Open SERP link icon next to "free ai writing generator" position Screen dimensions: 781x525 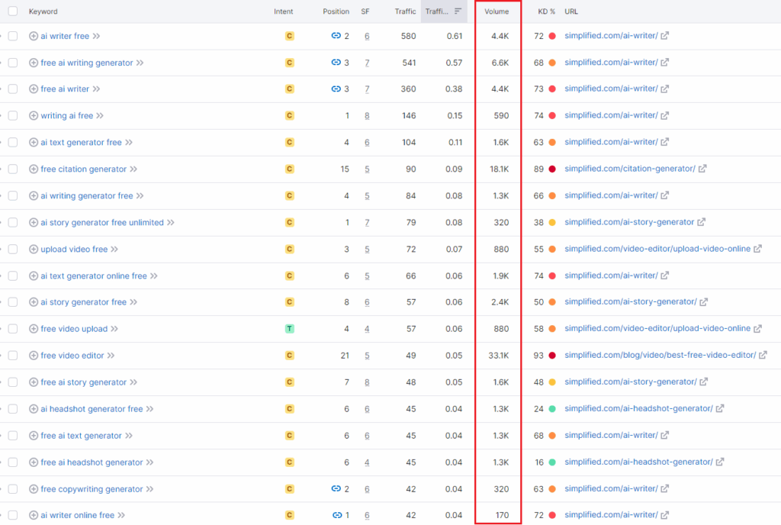(x=336, y=63)
